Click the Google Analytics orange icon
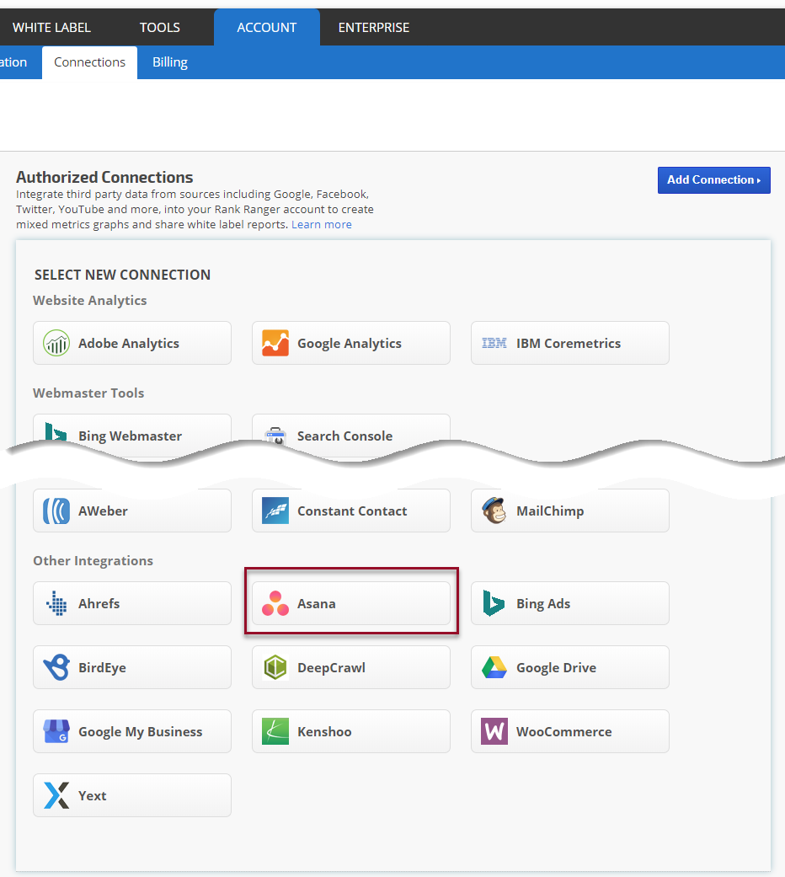Viewport: 785px width, 877px height. pyautogui.click(x=275, y=343)
